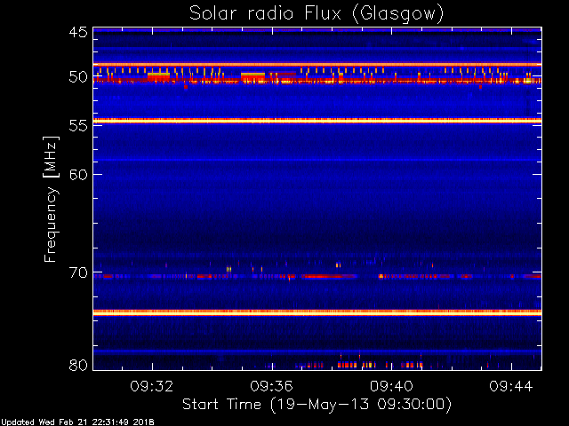Click the 09:36 time tick label
The height and width of the screenshot is (426, 569).
[271, 386]
